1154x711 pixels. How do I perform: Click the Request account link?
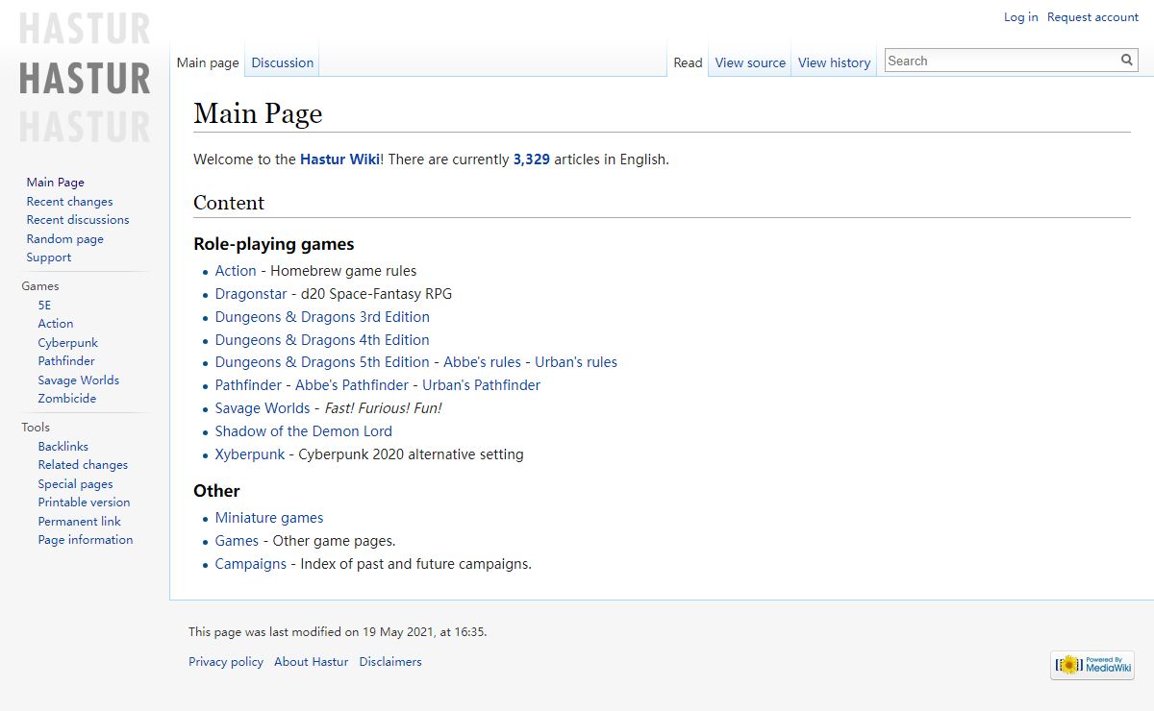(1092, 17)
